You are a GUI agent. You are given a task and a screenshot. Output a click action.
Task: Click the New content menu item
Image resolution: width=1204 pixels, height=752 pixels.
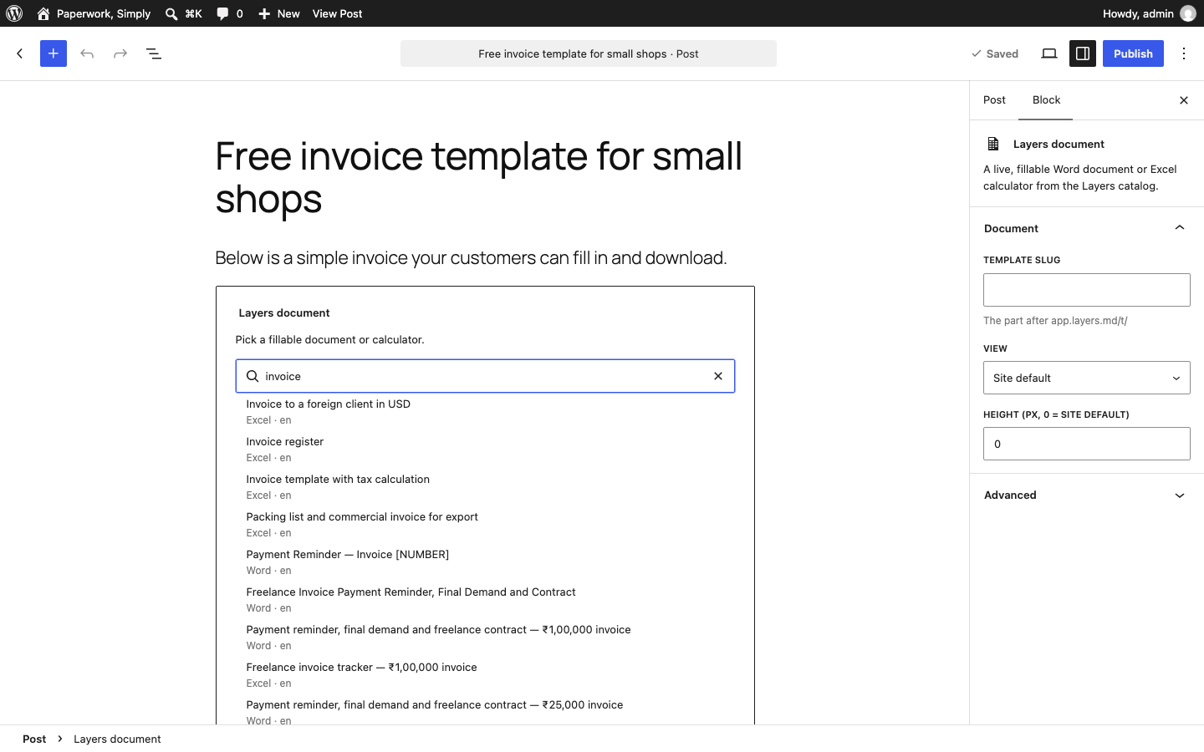point(278,13)
